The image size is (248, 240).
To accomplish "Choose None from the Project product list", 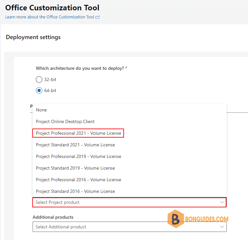I will [129, 110].
